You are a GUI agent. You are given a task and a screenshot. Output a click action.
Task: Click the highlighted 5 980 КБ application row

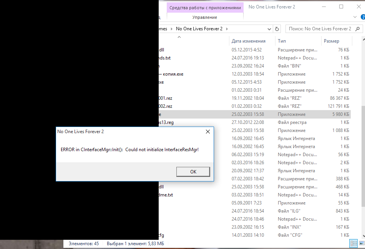point(255,114)
